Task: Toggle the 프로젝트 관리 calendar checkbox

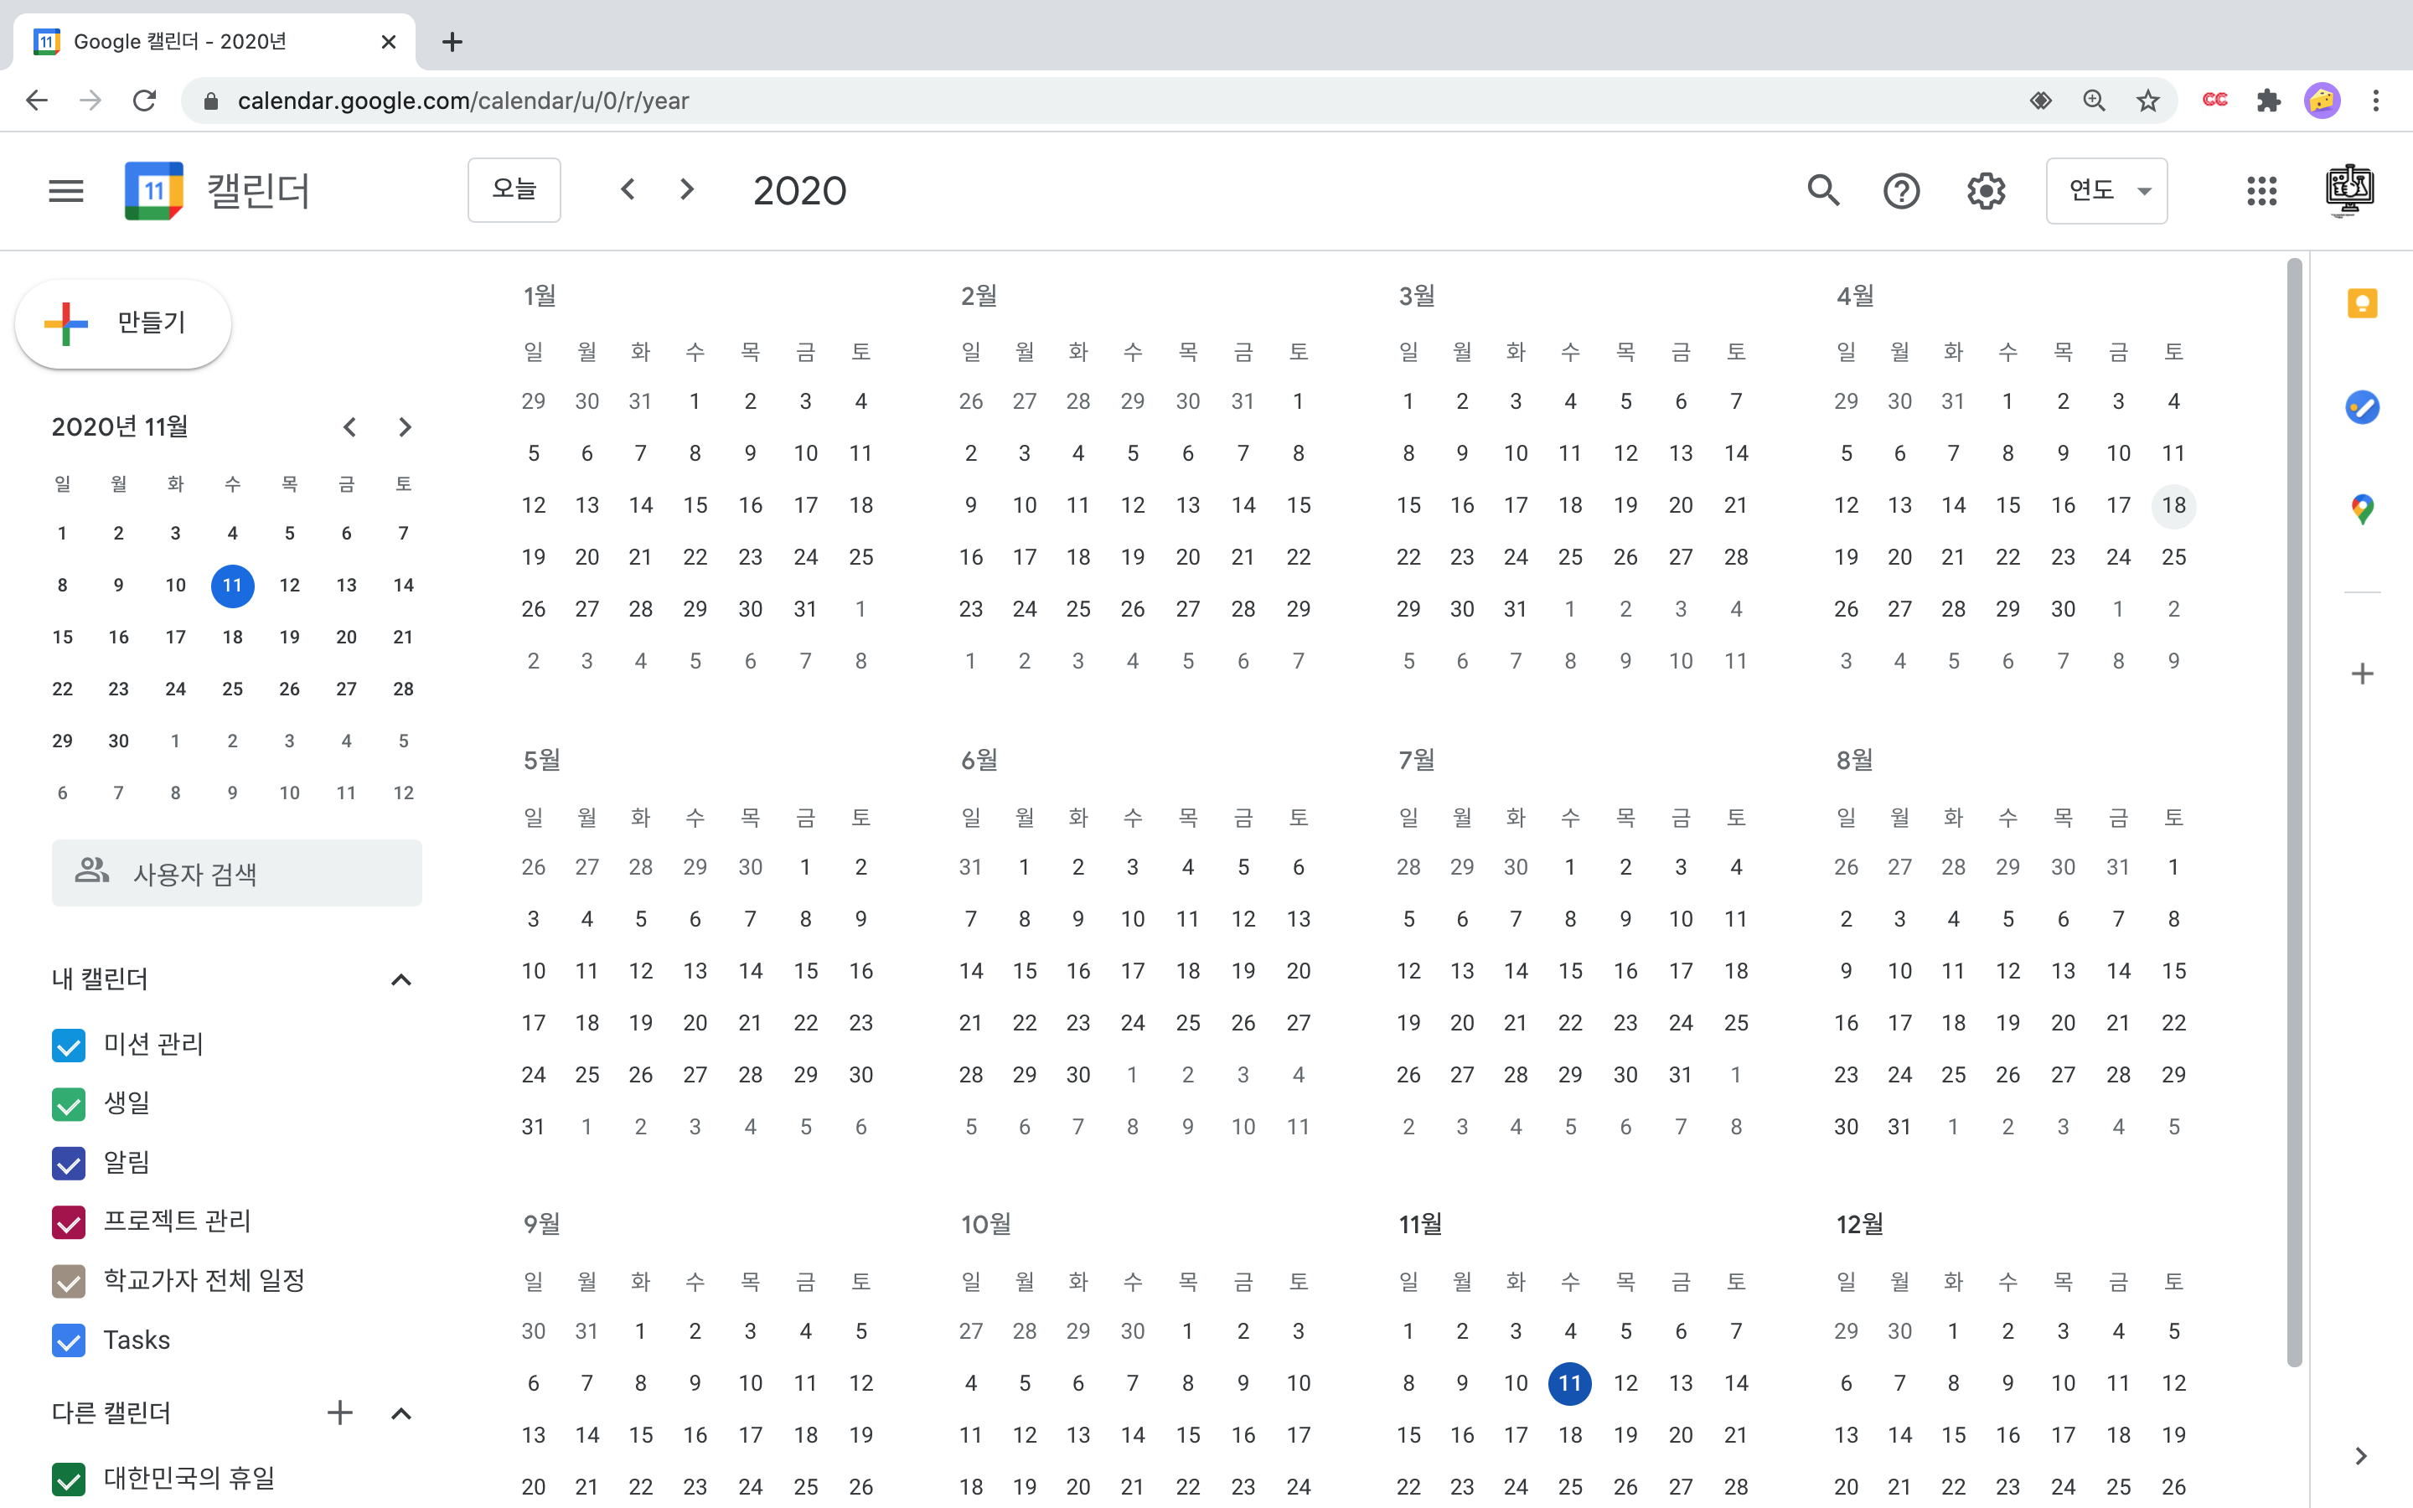Action: (x=69, y=1221)
